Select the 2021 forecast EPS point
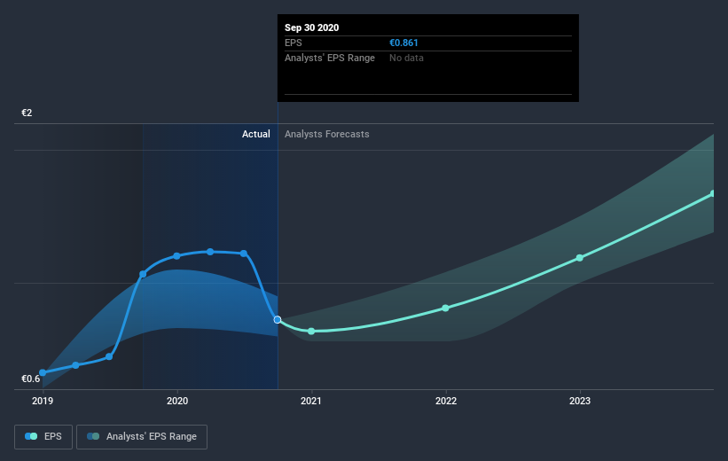 click(x=311, y=331)
